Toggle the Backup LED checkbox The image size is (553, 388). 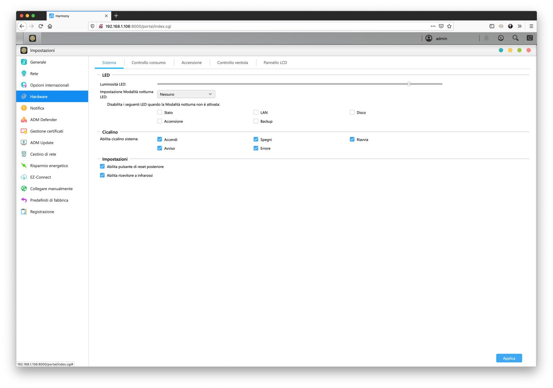pyautogui.click(x=256, y=121)
